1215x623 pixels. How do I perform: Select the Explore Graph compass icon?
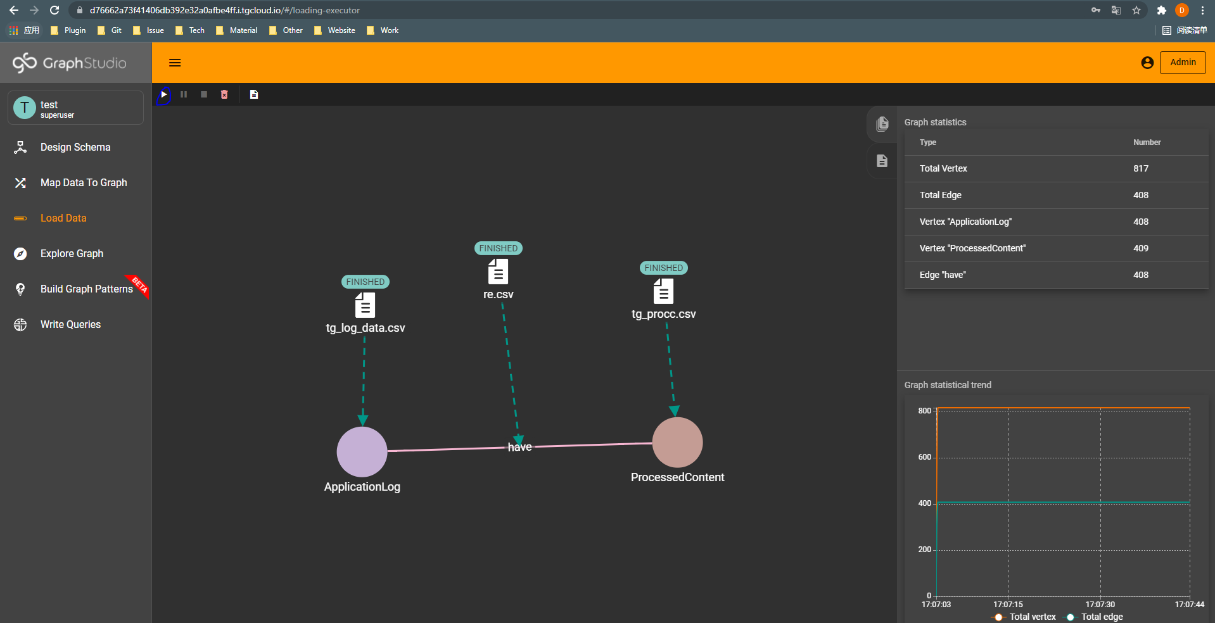coord(21,253)
